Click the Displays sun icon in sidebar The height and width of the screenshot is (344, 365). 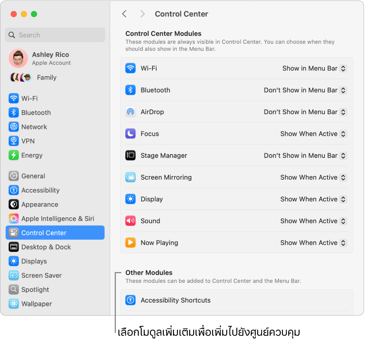pyautogui.click(x=14, y=261)
